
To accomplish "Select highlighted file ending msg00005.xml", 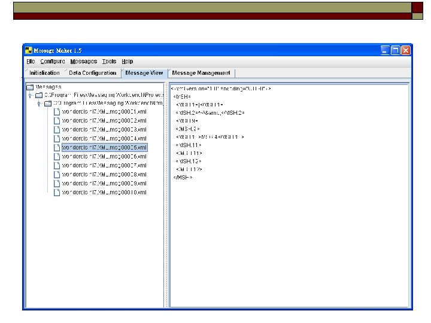I will [104, 148].
